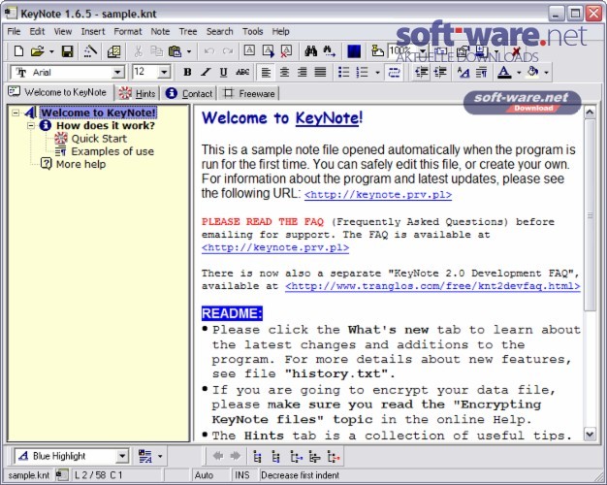The width and height of the screenshot is (607, 485).
Task: Open highlight color dropdown arrow
Action: (x=546, y=73)
